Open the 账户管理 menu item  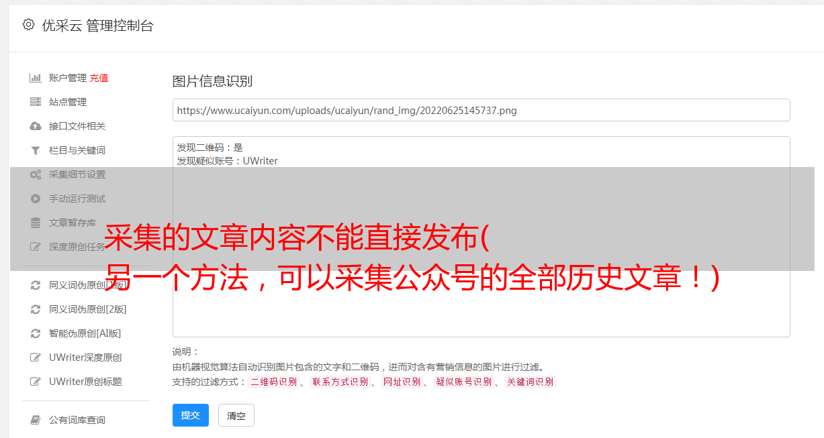coord(68,78)
